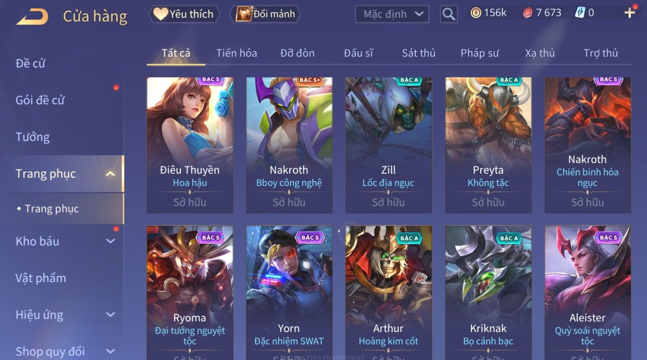Open Yêu thích favorites heart button
The image size is (647, 360).
(x=184, y=14)
